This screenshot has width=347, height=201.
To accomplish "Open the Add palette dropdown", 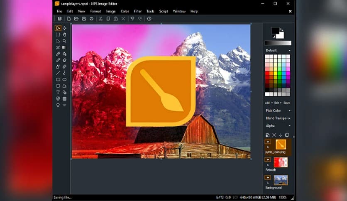I will [269, 103].
